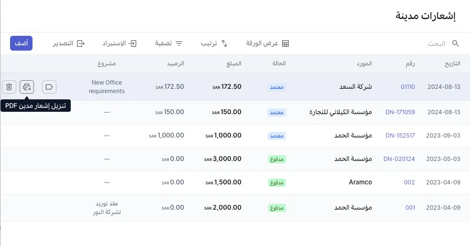Click the amount 2,000.00 SAR
The width and height of the screenshot is (470, 246).
(223, 207)
